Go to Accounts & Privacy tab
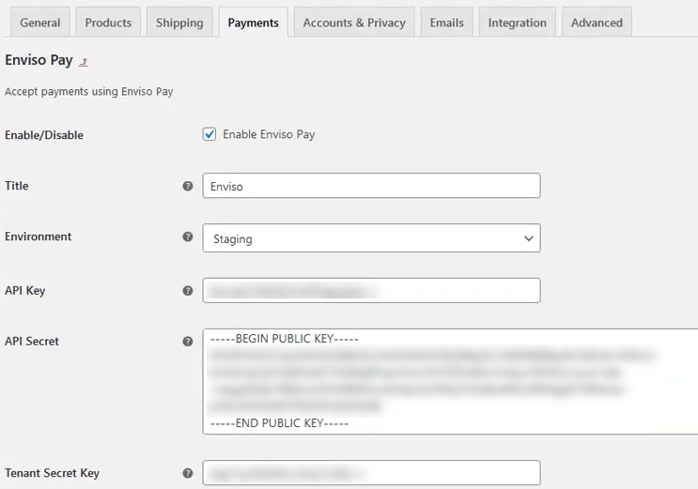Image resolution: width=698 pixels, height=489 pixels. pos(354,23)
